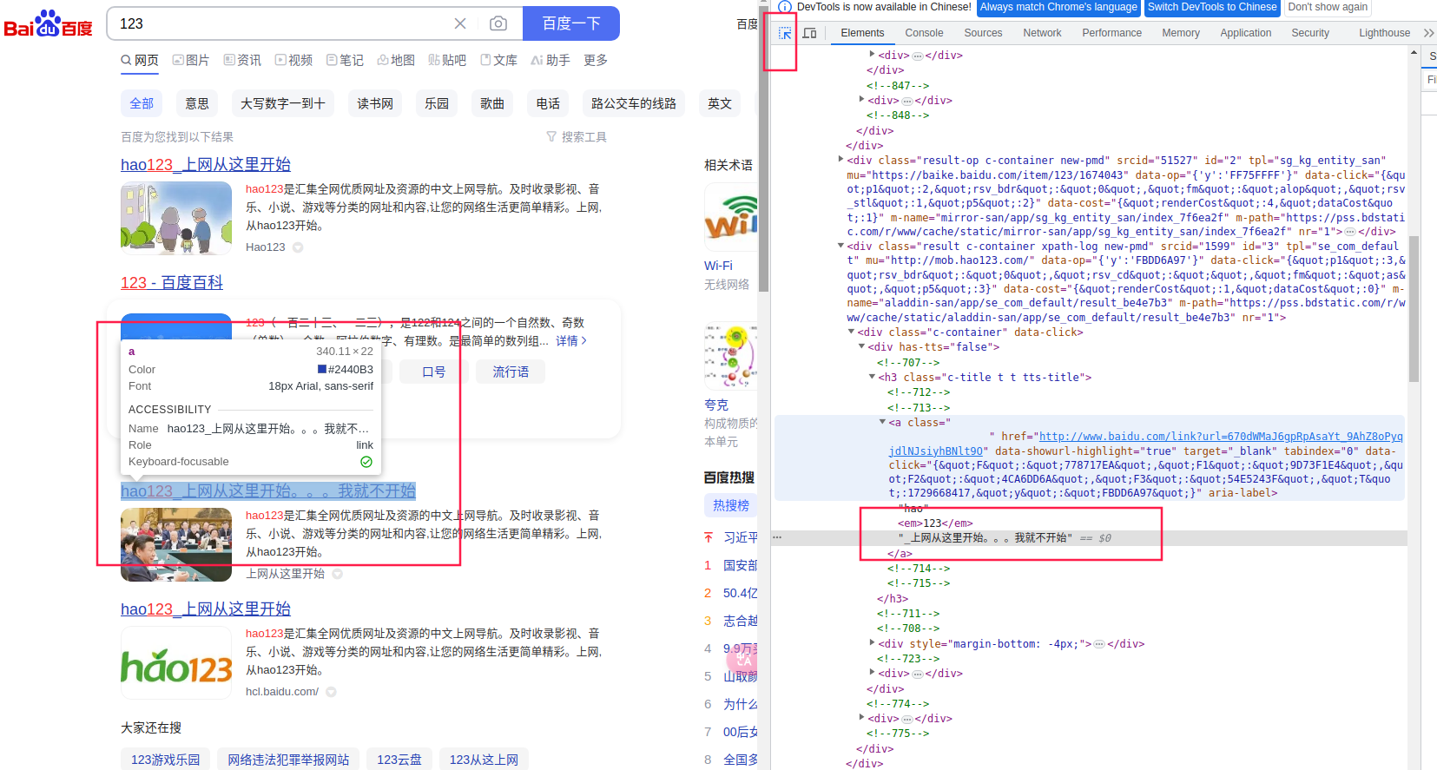This screenshot has width=1437, height=770.
Task: Click the ellipsis dots before the selected DOM line
Action: [x=777, y=538]
